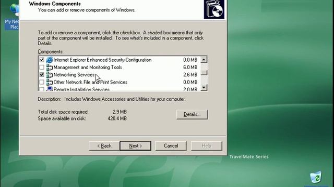Click the Components: list label

click(51, 52)
